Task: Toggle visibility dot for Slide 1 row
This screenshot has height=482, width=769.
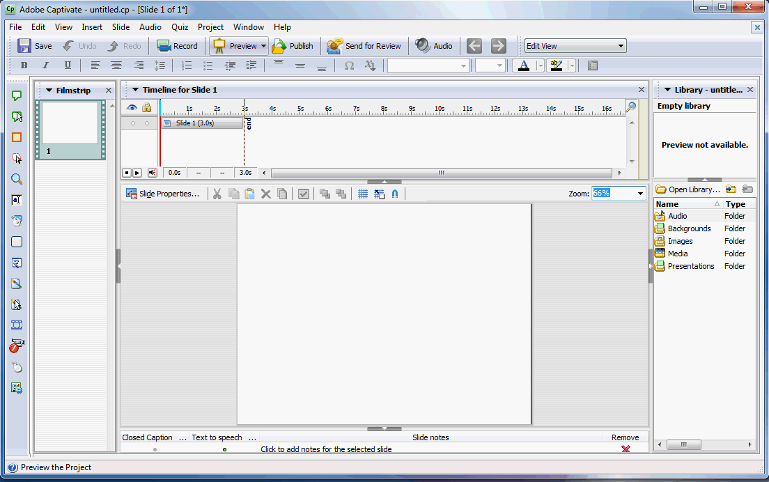Action: tap(133, 123)
